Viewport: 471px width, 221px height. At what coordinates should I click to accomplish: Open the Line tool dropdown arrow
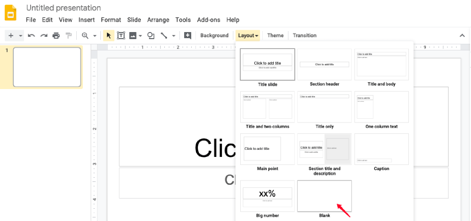coord(173,36)
